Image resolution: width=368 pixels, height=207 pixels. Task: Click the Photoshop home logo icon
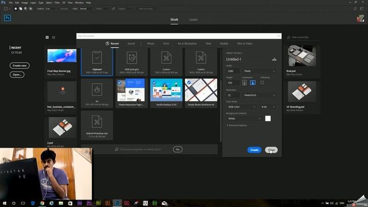point(7,18)
